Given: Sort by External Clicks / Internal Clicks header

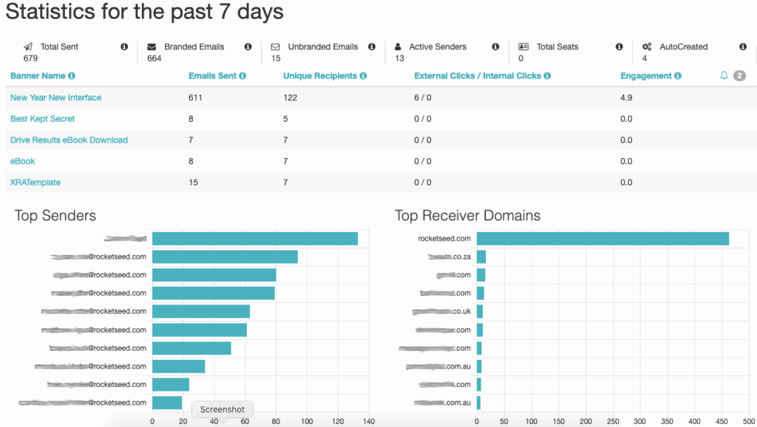Looking at the screenshot, I should pyautogui.click(x=478, y=75).
